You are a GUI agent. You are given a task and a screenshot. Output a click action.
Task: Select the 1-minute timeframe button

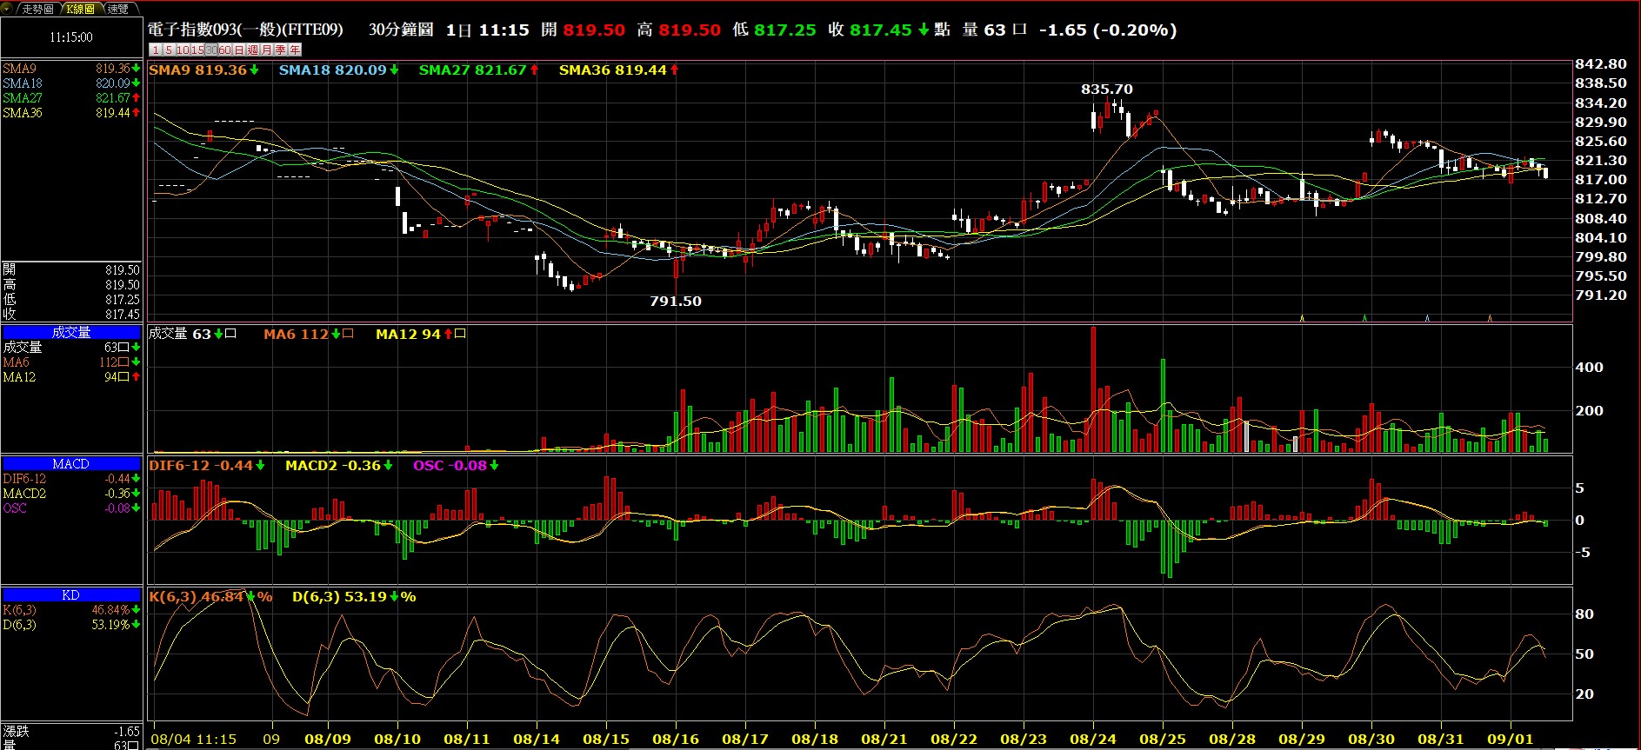tap(156, 50)
